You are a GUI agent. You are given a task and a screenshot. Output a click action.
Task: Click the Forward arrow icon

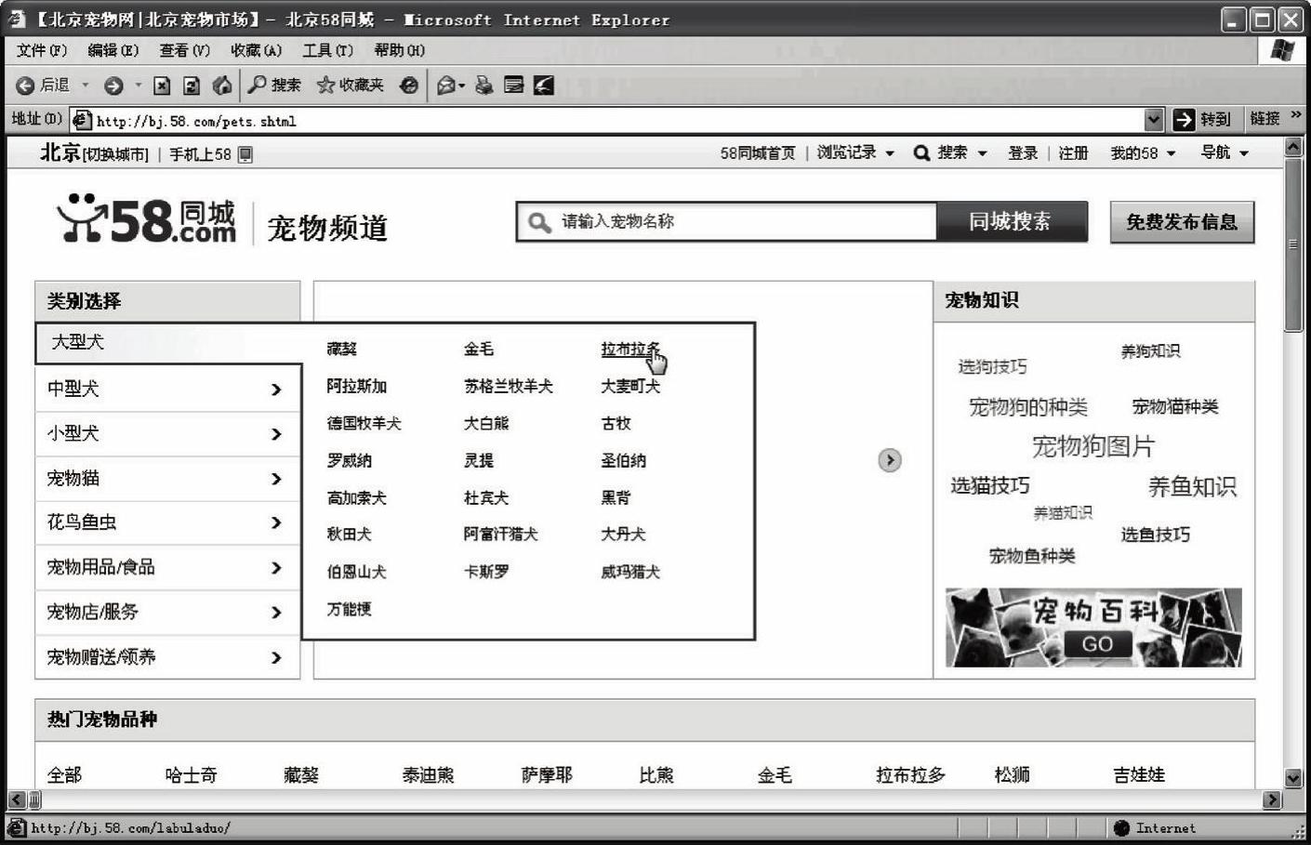click(x=113, y=86)
